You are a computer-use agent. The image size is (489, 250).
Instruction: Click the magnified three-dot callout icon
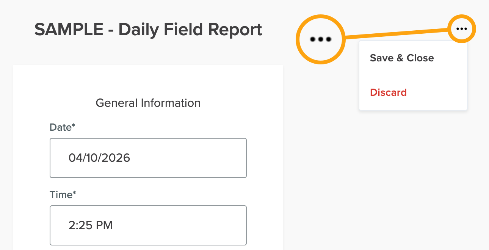tap(320, 39)
